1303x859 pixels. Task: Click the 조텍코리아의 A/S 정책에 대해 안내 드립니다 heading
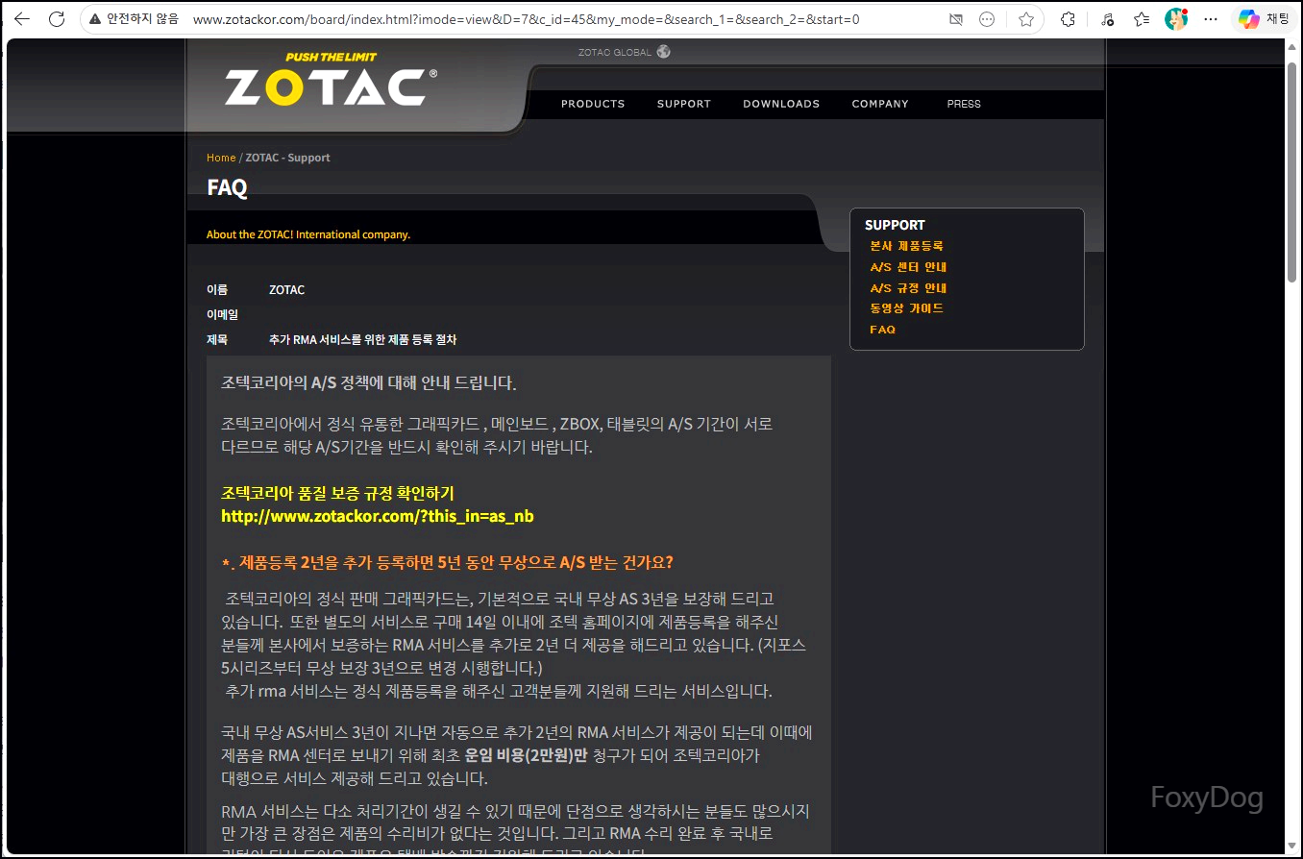tap(369, 383)
